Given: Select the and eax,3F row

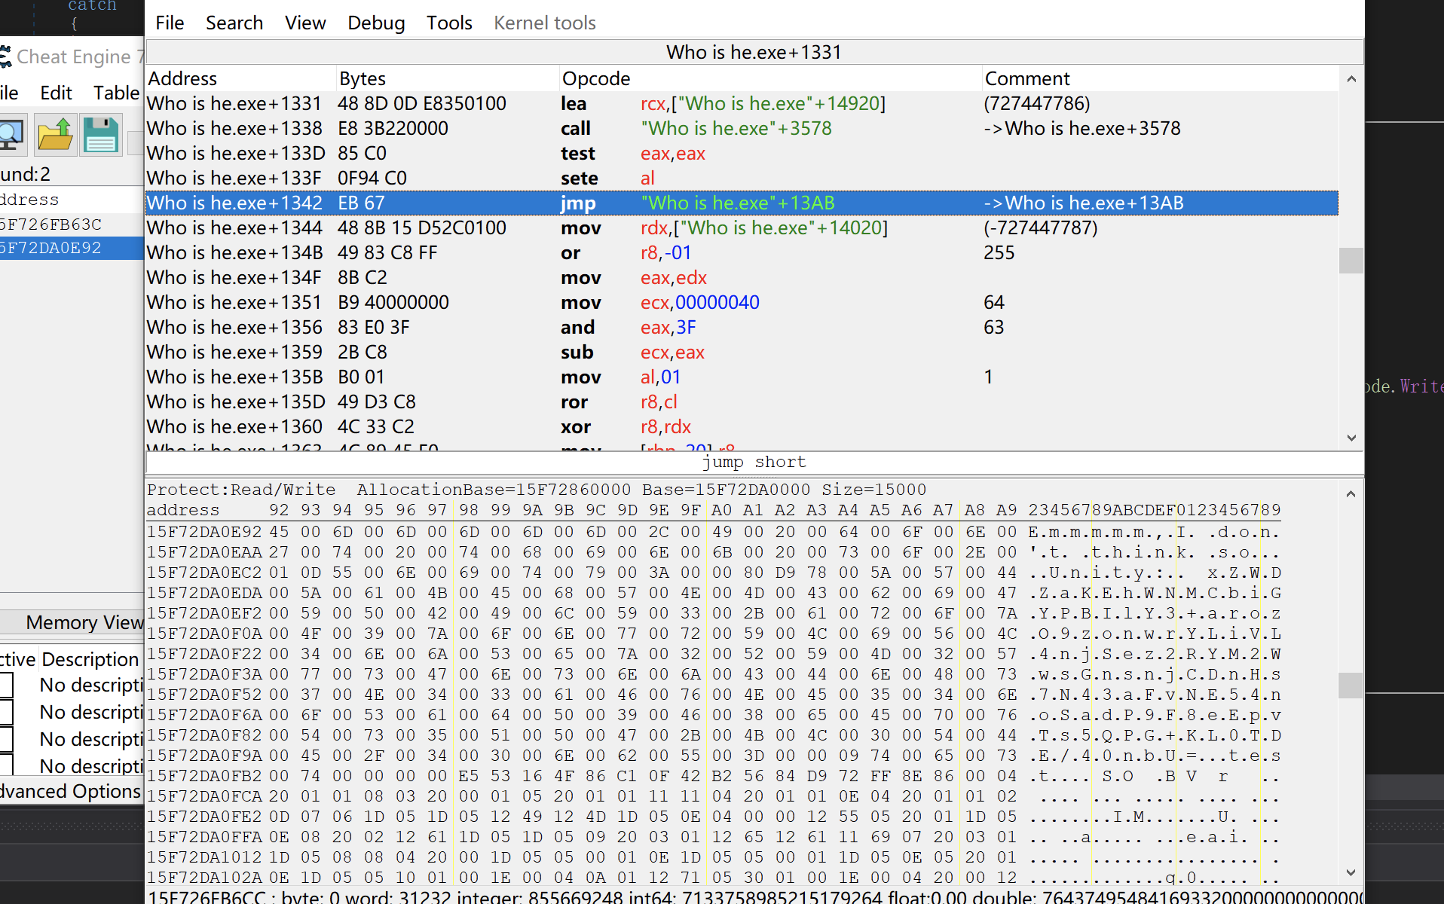Looking at the screenshot, I should click(x=742, y=327).
